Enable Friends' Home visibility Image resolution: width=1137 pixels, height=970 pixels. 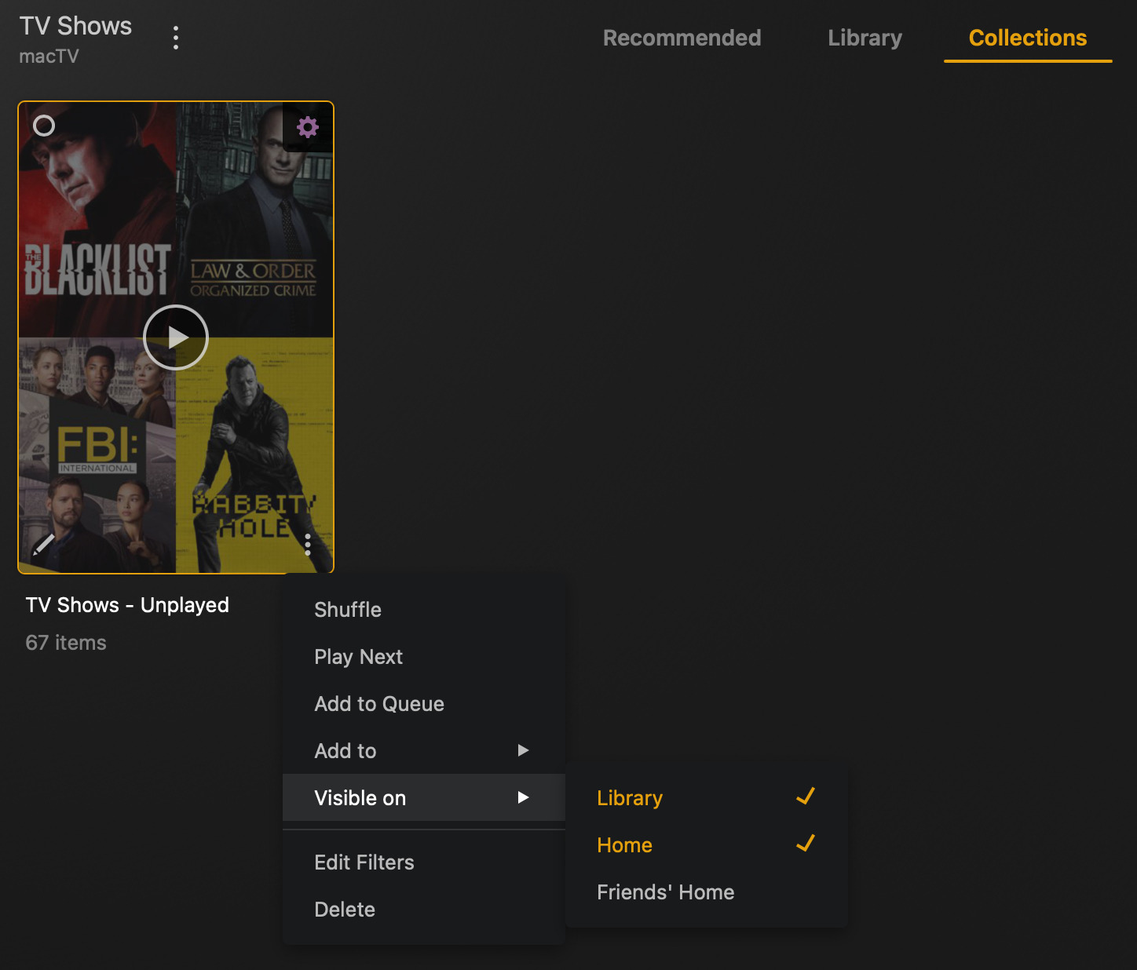(x=707, y=892)
